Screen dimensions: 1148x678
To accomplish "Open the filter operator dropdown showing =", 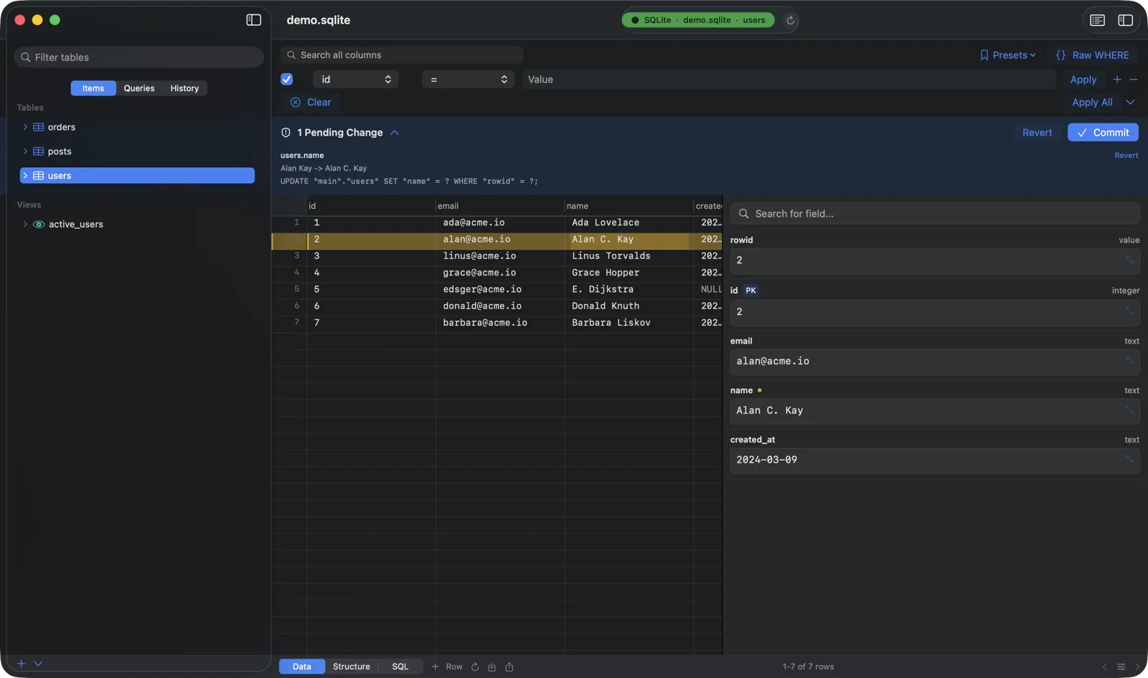I will (468, 80).
